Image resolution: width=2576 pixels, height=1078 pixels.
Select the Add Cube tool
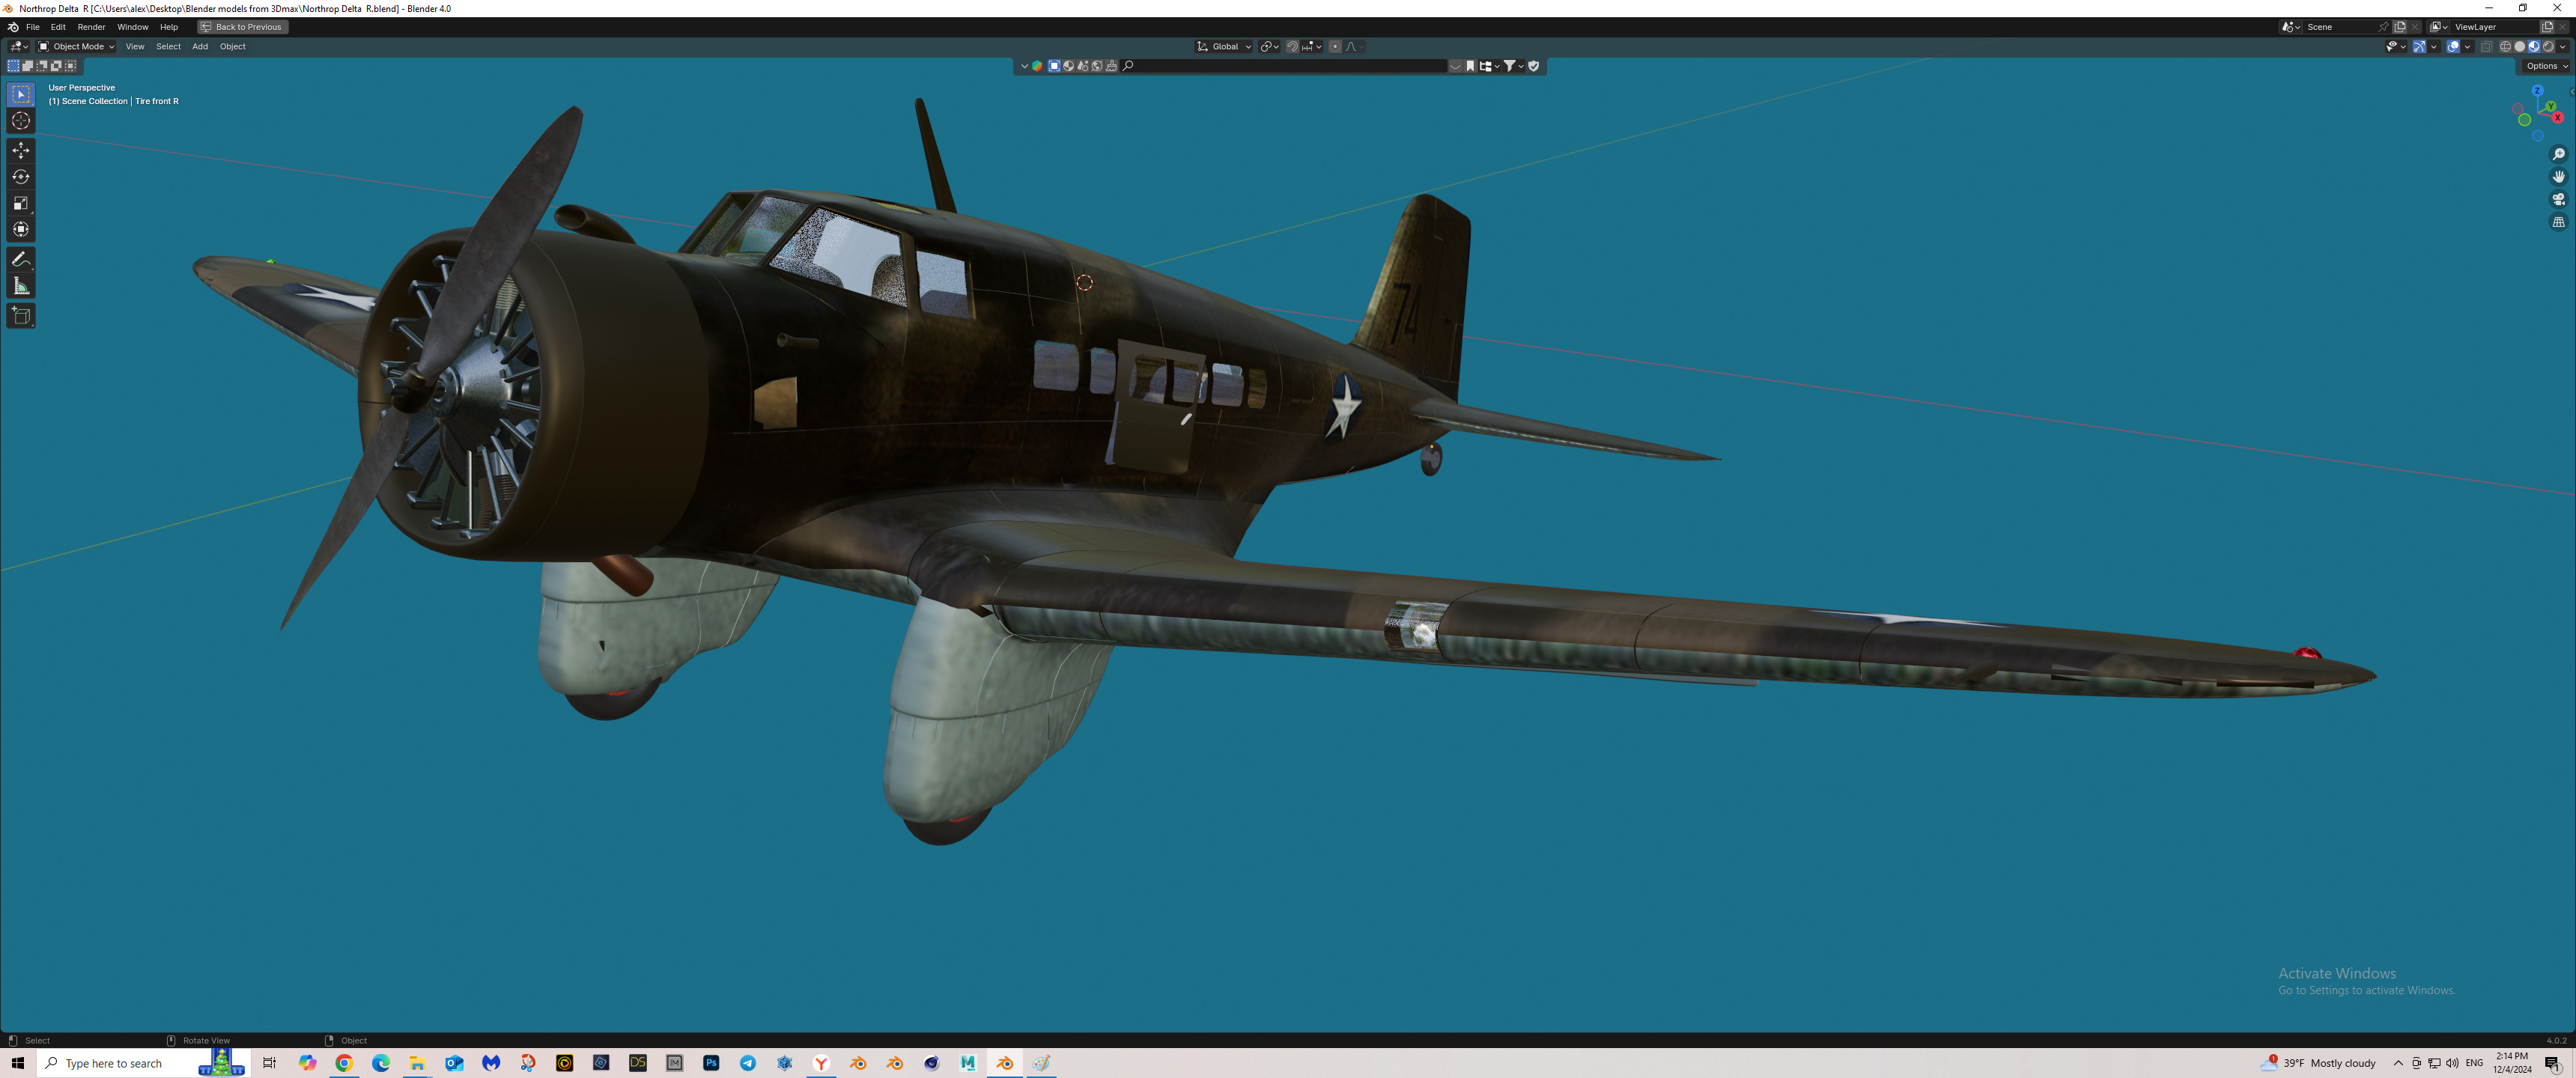click(21, 316)
